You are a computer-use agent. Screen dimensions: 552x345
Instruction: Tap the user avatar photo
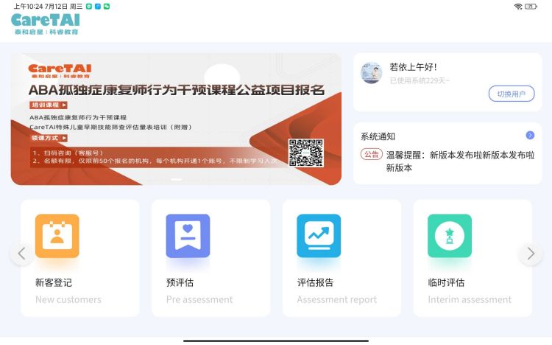(372, 73)
